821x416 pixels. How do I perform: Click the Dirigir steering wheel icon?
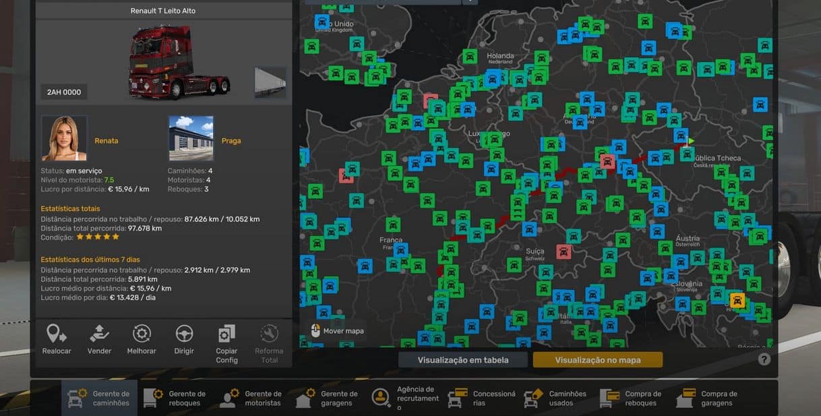(184, 334)
